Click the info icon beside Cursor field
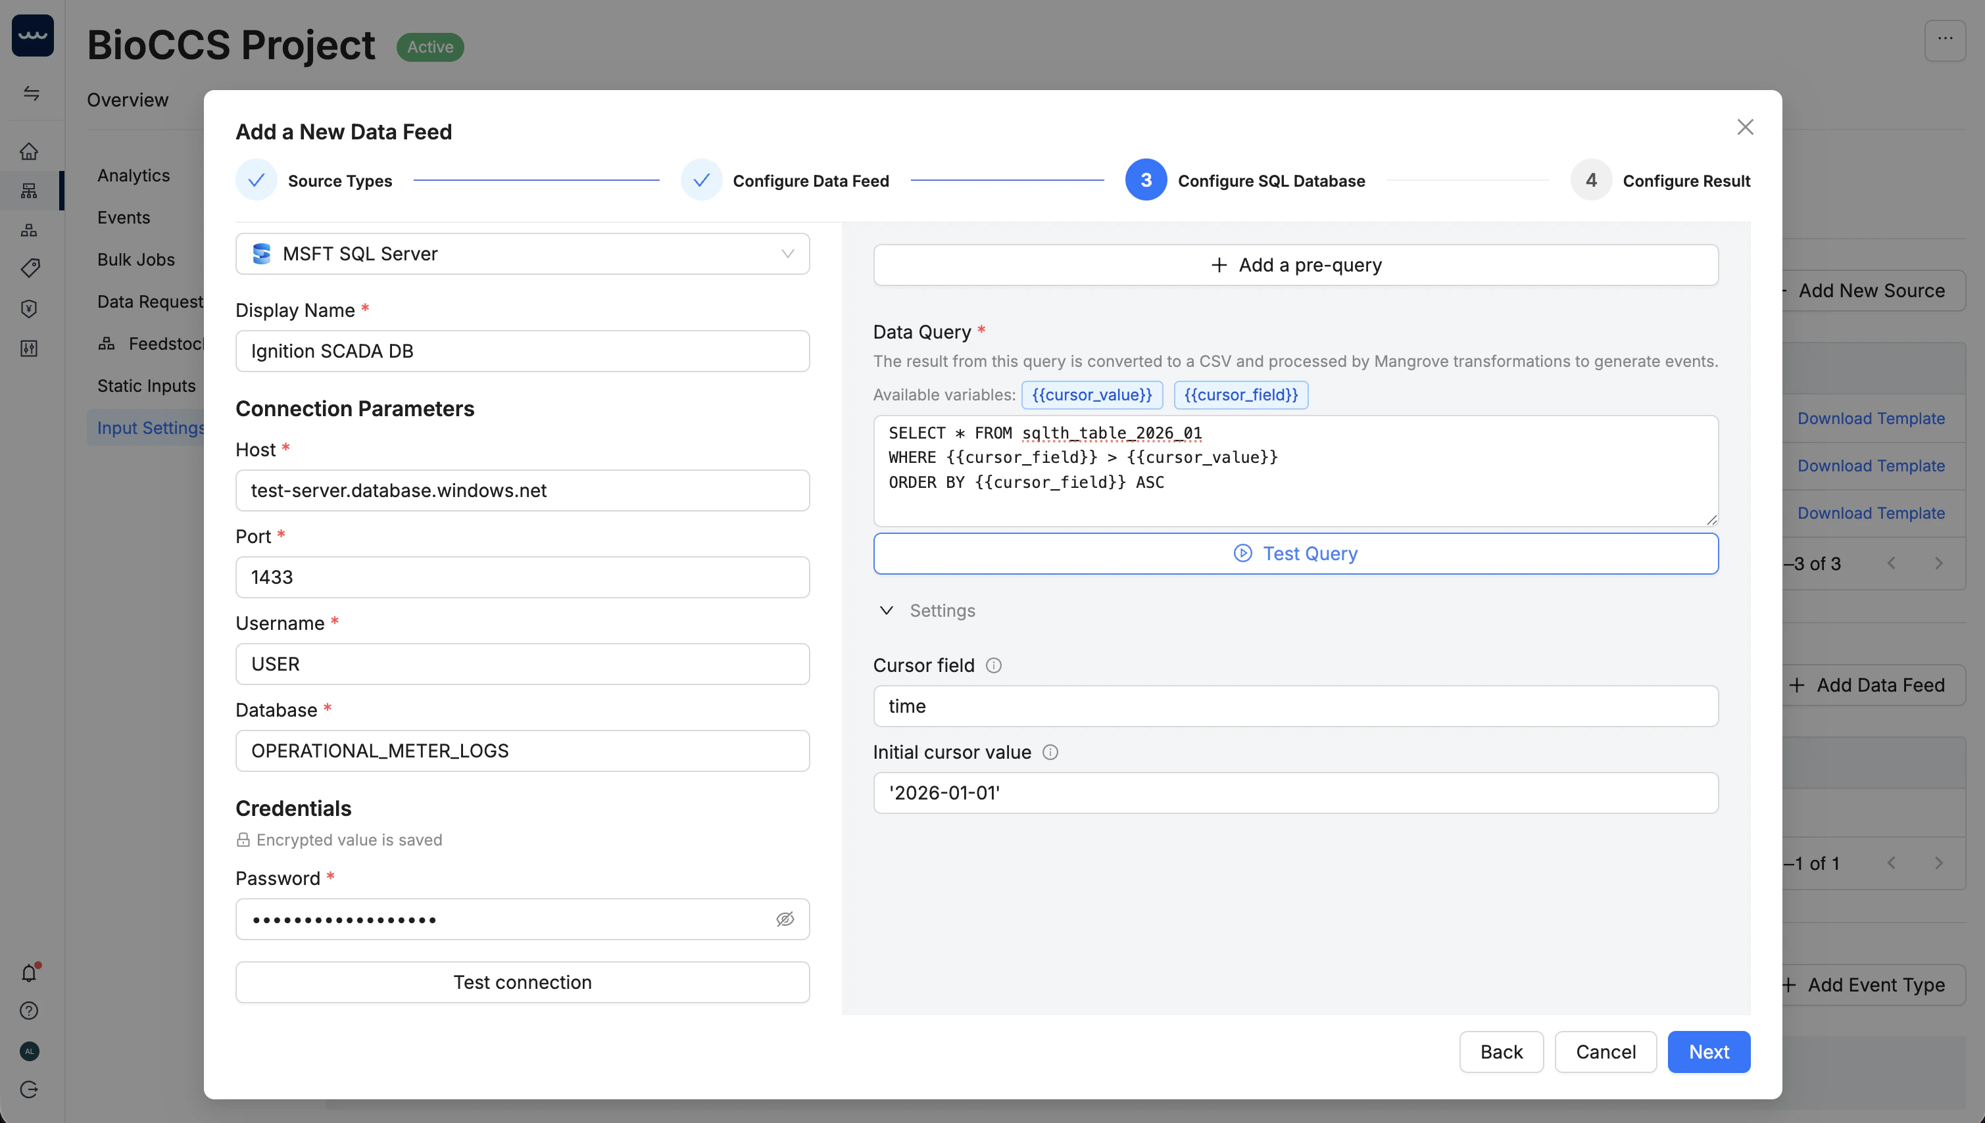 (994, 665)
